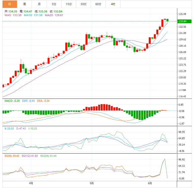
Task: Click the DIFF: -0.44 indicator label
Action: tap(29, 101)
